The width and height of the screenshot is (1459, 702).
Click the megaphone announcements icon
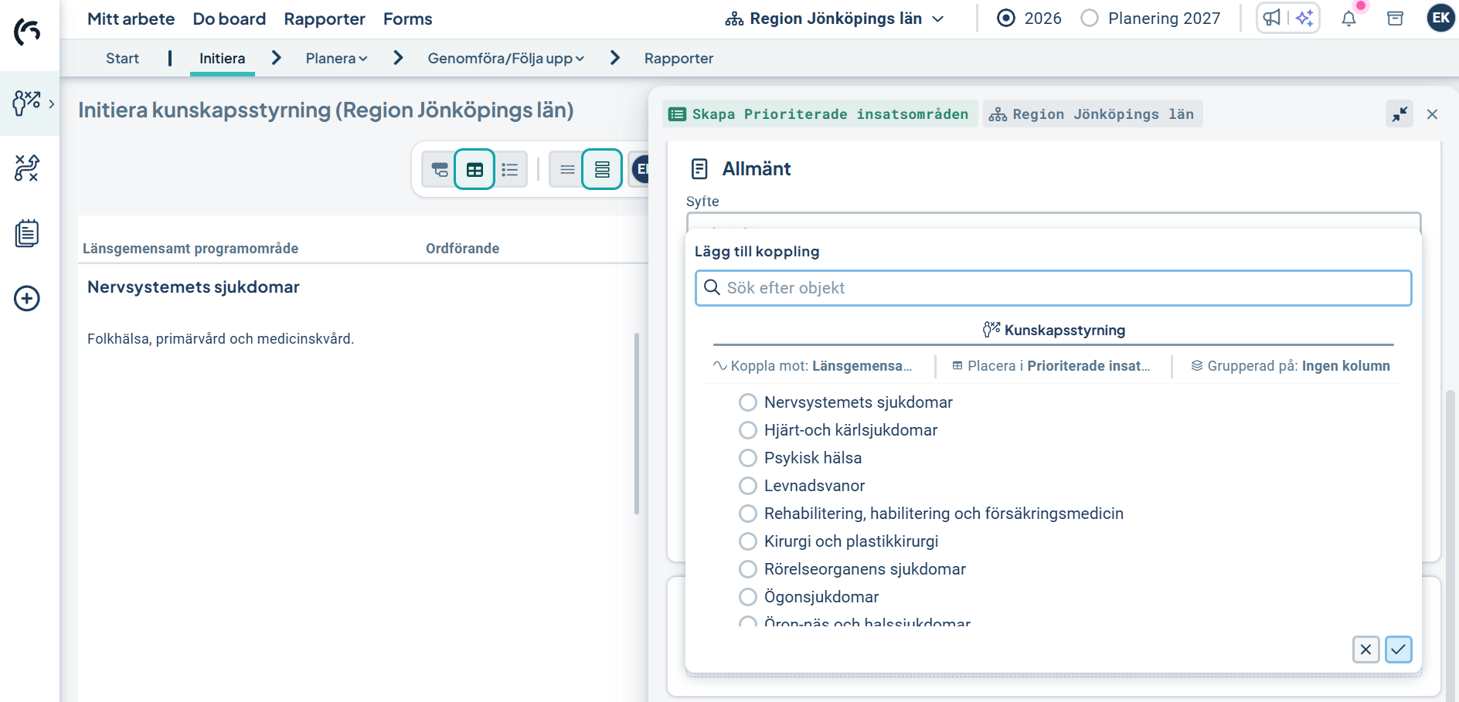click(x=1272, y=18)
